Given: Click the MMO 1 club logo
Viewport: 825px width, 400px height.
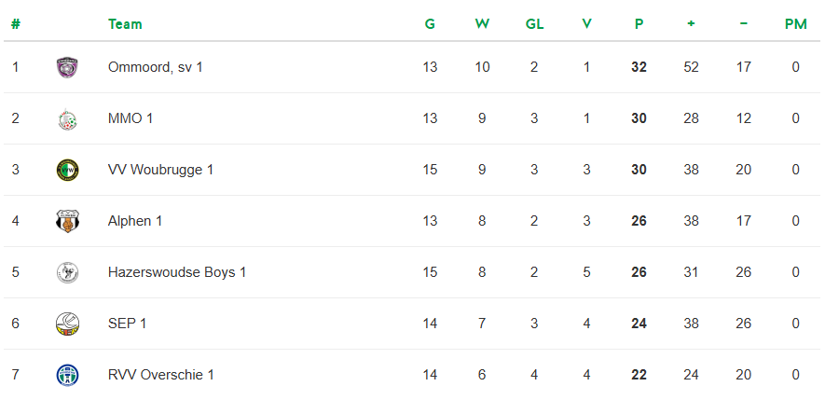Looking at the screenshot, I should pos(67,118).
